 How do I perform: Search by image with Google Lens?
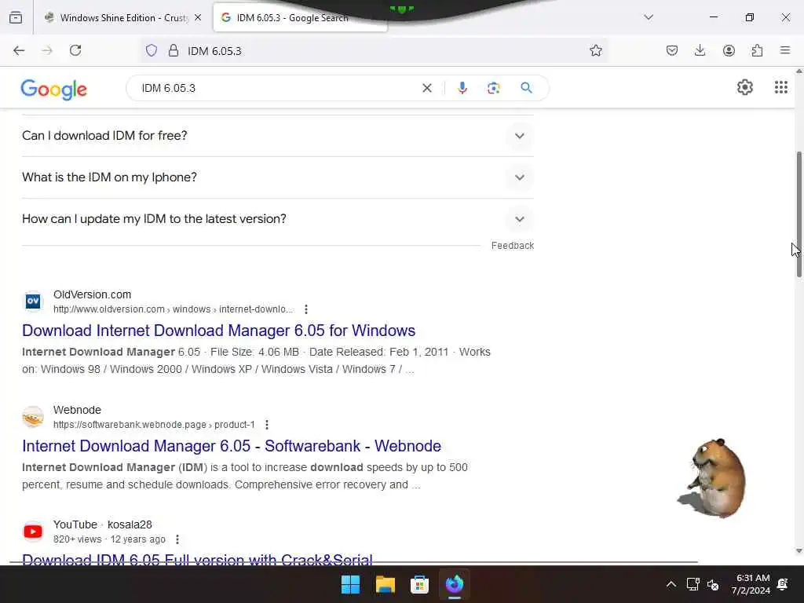point(493,88)
